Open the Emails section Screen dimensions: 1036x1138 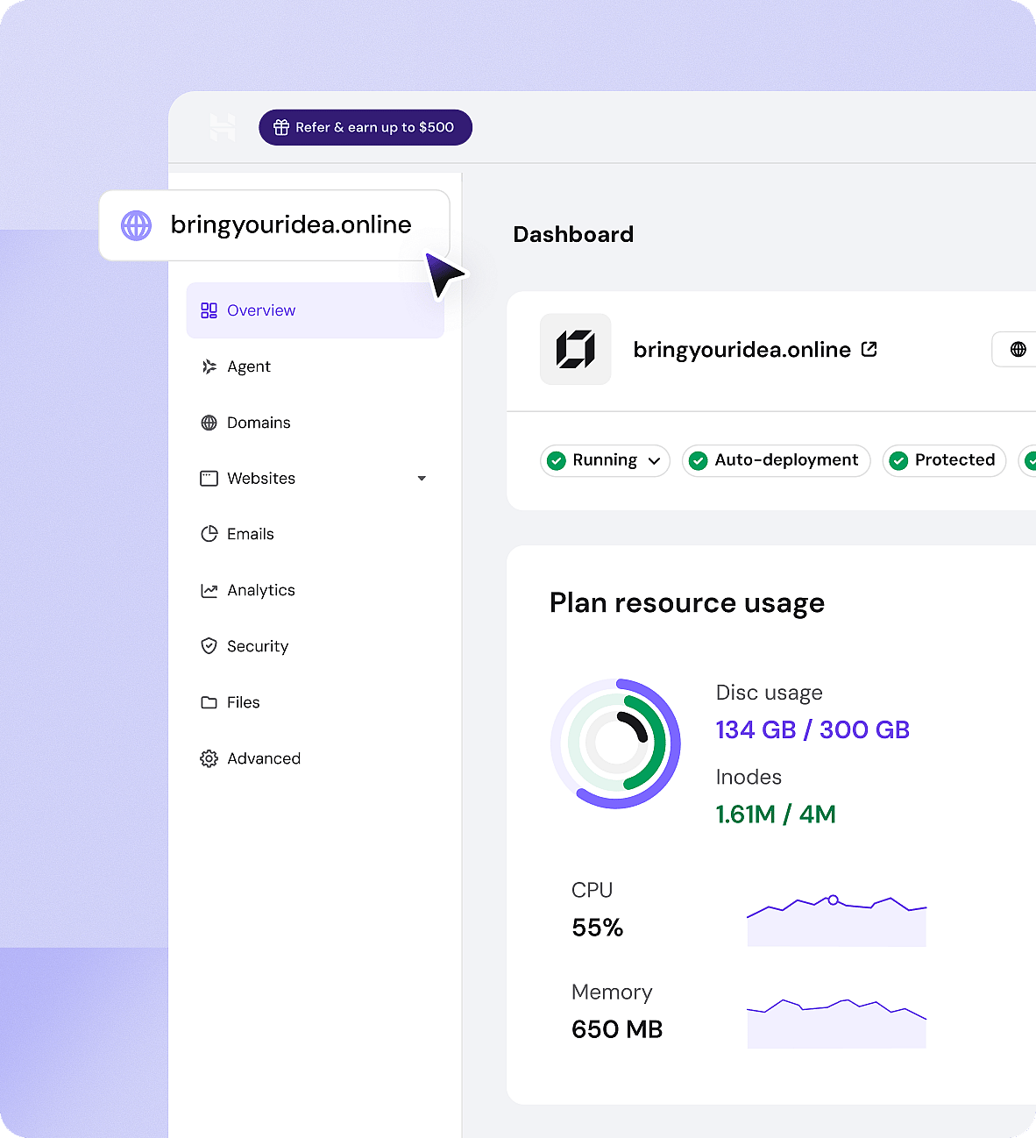tap(316, 534)
